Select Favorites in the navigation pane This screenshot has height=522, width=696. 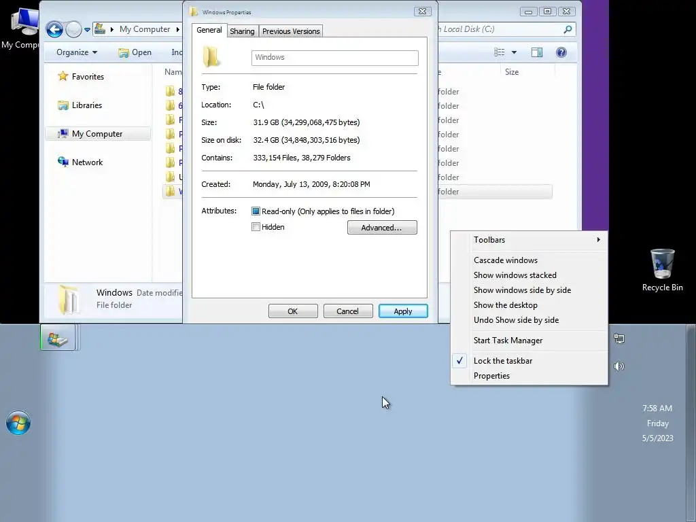click(82, 76)
